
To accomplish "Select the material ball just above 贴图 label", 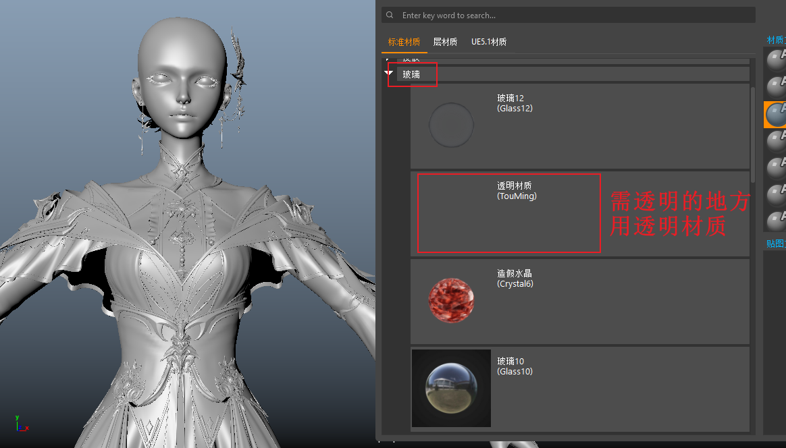I will point(776,220).
